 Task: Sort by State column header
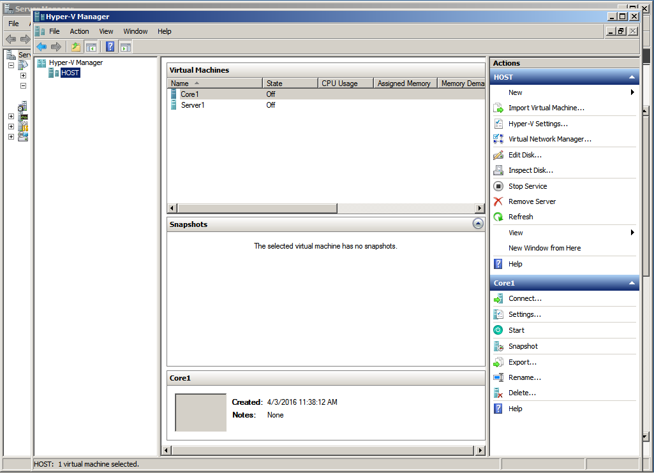(x=290, y=84)
